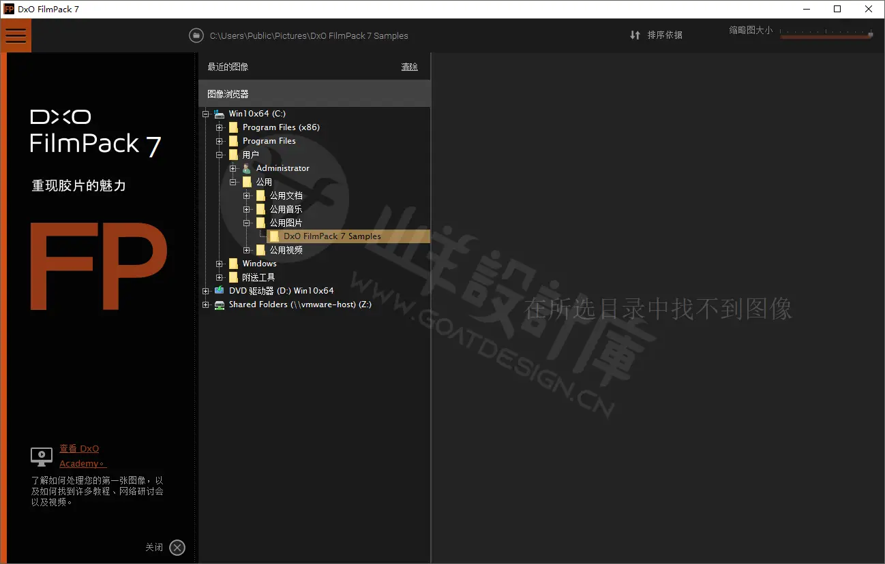Click the DVD drive (D:) icon
The image size is (885, 564).
tap(219, 291)
